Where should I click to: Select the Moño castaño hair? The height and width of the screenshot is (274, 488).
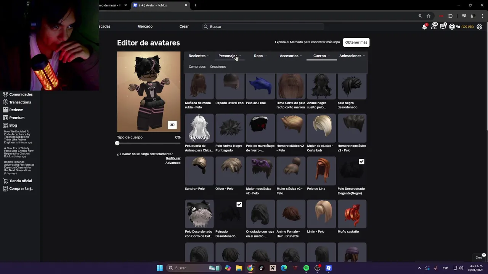pyautogui.click(x=352, y=214)
